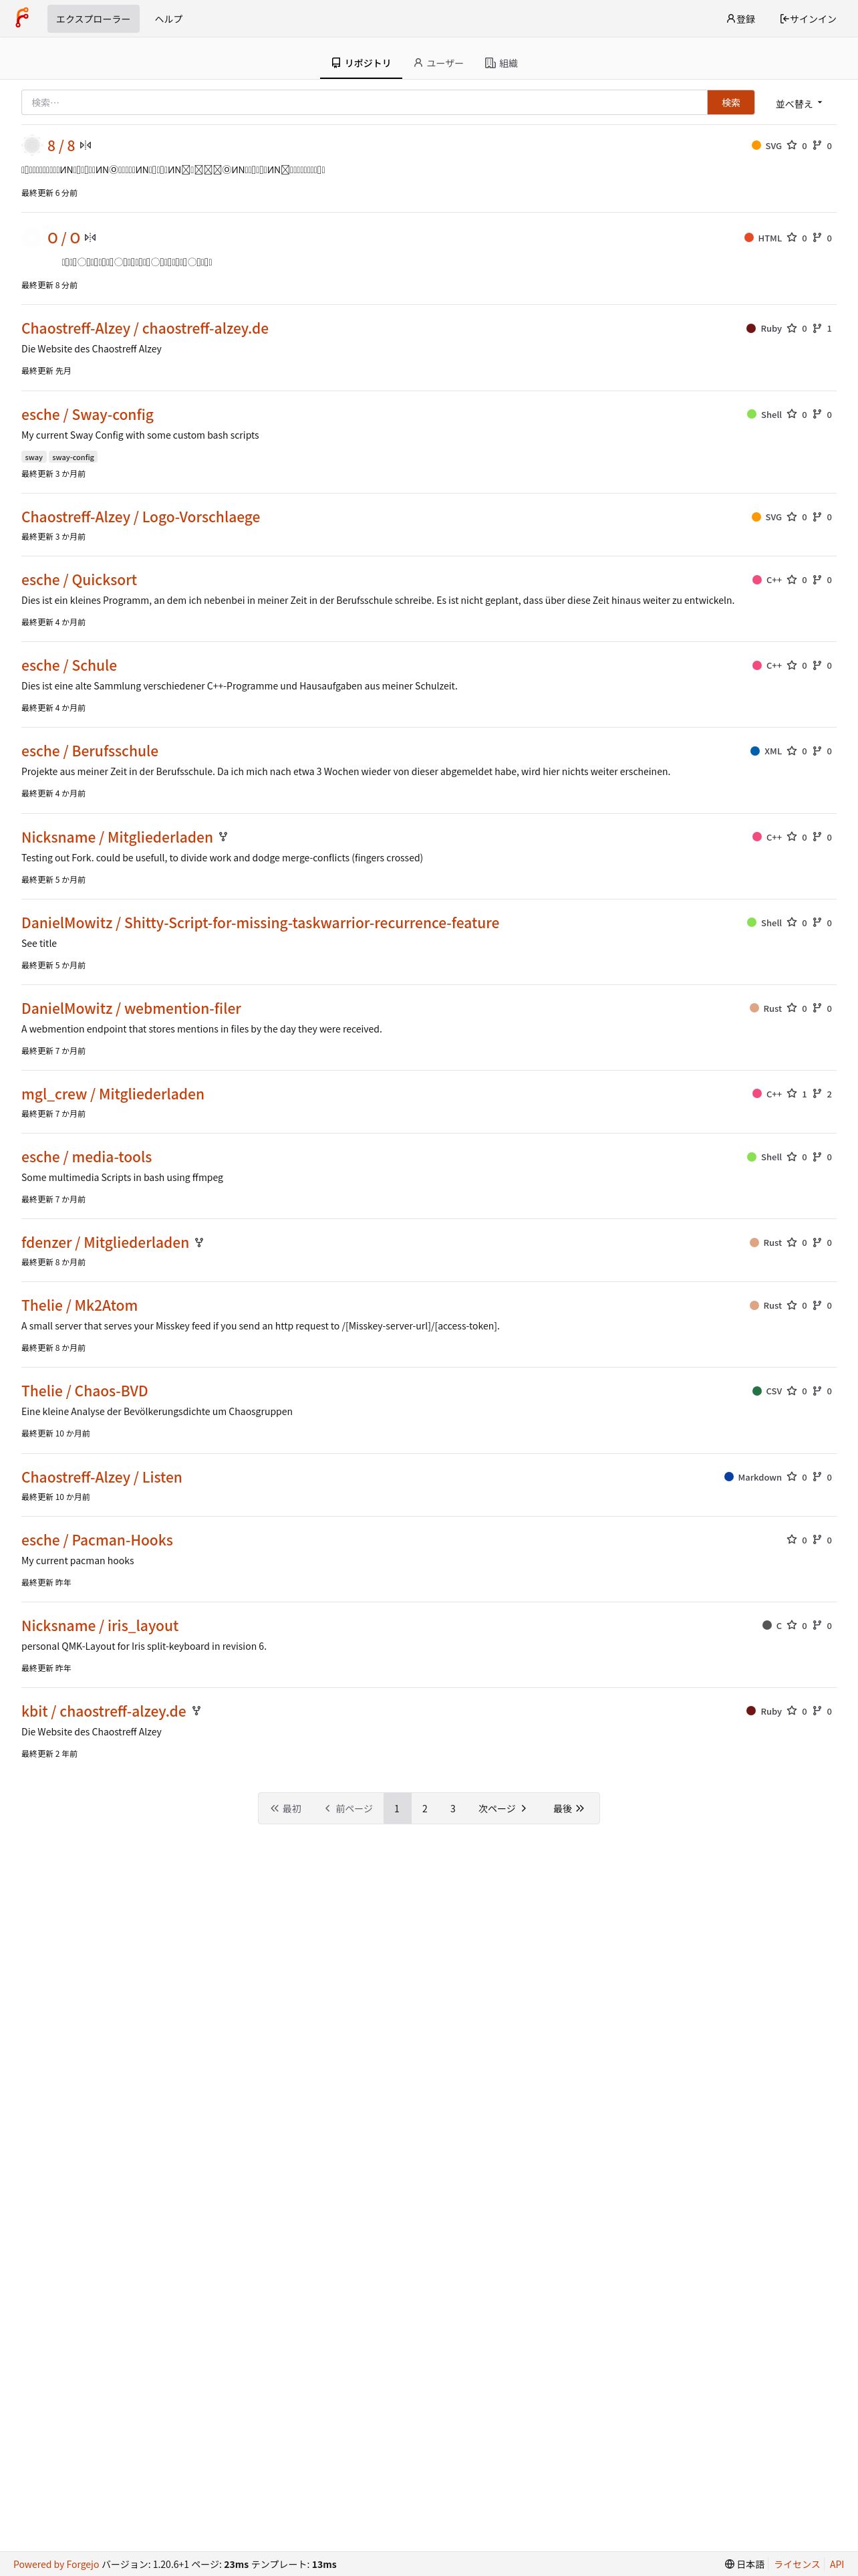
Task: Click the star icon on the 8 / 8 repository row
Action: click(791, 145)
